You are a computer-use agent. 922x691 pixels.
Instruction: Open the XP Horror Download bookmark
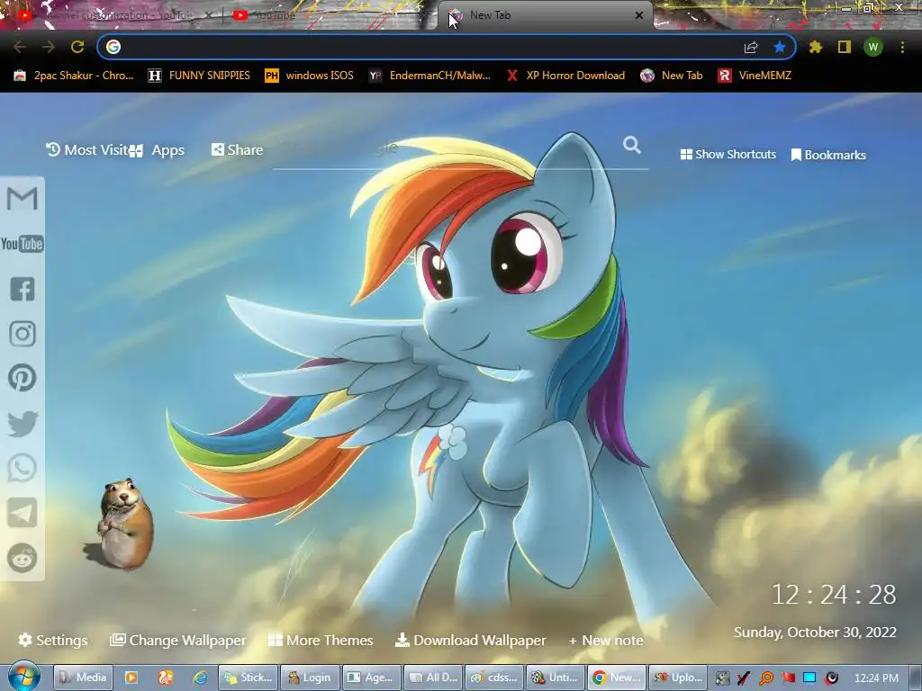click(565, 76)
